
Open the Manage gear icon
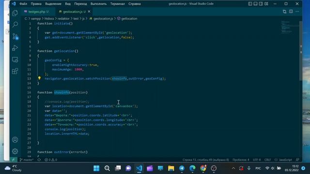point(15,151)
